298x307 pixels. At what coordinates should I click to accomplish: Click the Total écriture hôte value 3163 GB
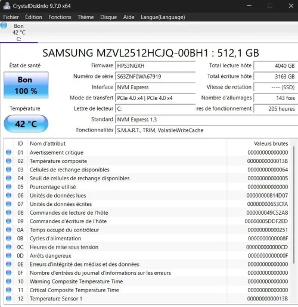tap(276, 77)
